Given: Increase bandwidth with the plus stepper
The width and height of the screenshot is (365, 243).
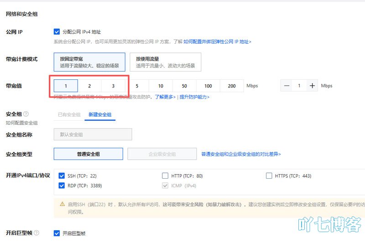Looking at the screenshot, I should point(312,86).
